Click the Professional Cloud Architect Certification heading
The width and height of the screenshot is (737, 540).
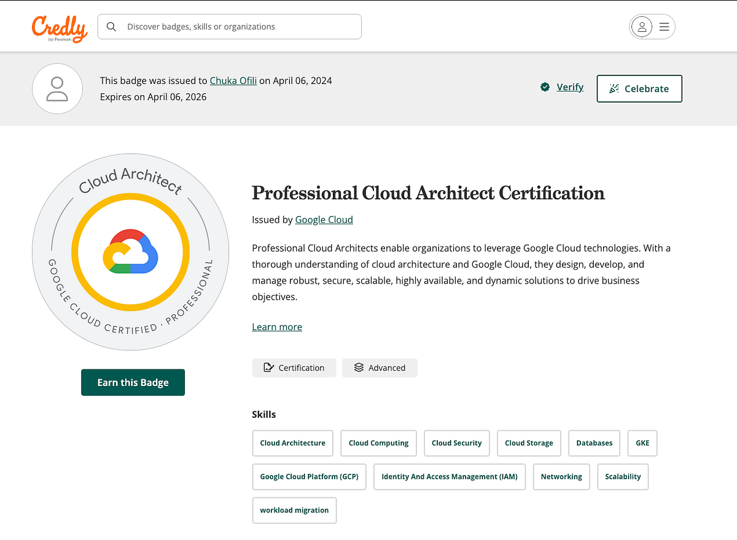[429, 193]
